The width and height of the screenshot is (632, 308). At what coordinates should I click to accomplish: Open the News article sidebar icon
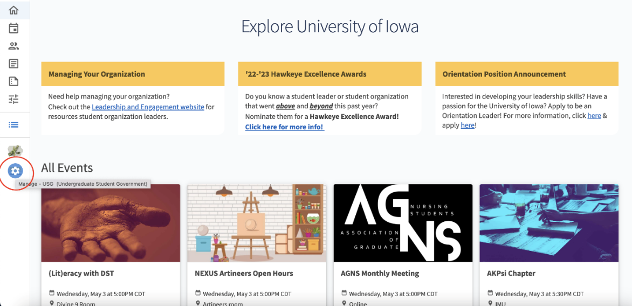tap(13, 64)
